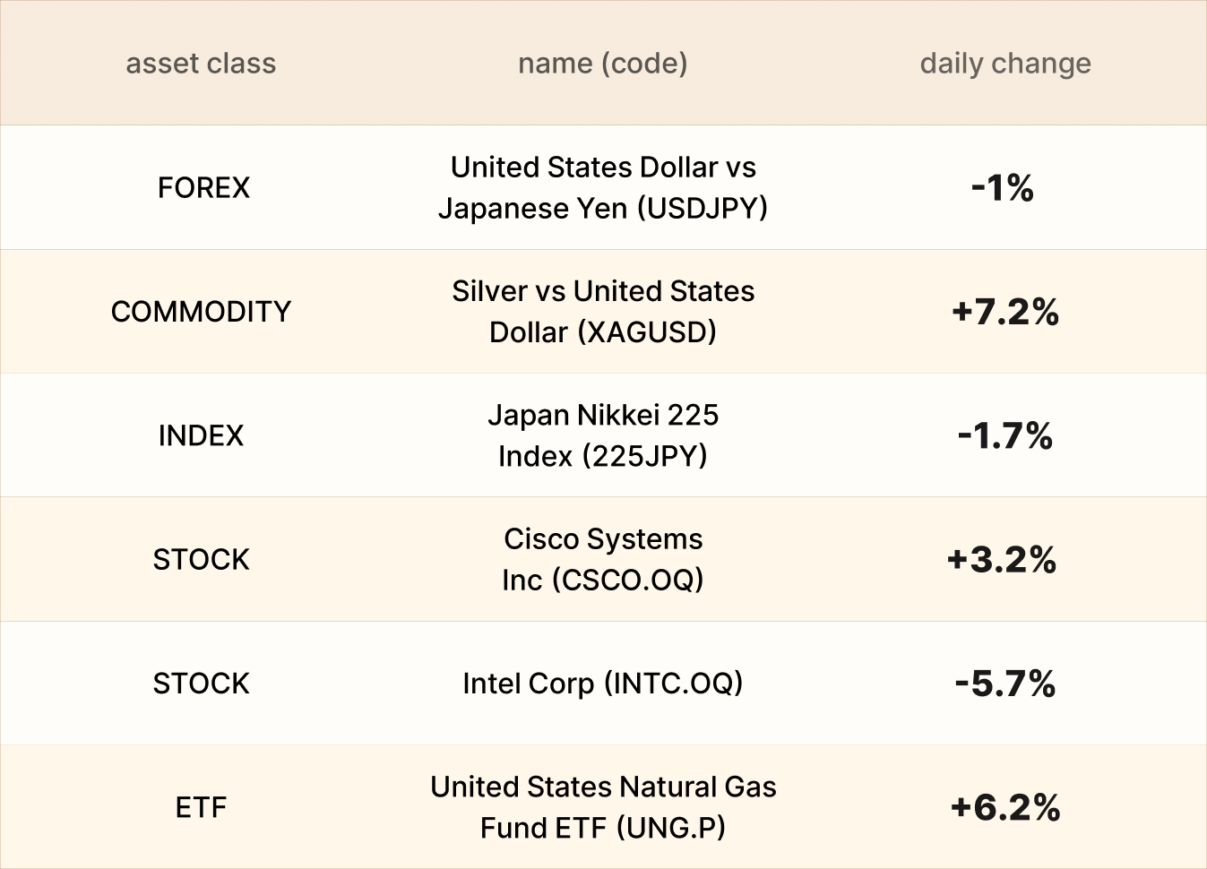Click the 'name (code)' column header
The height and width of the screenshot is (869, 1207).
point(602,64)
